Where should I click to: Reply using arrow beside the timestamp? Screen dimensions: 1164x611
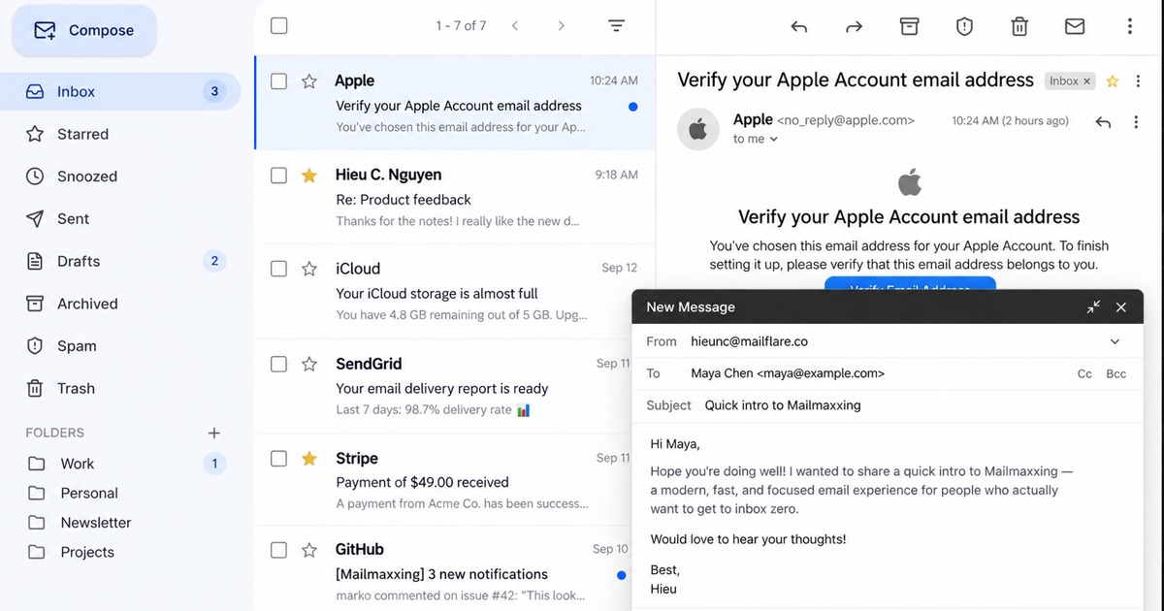tap(1102, 122)
